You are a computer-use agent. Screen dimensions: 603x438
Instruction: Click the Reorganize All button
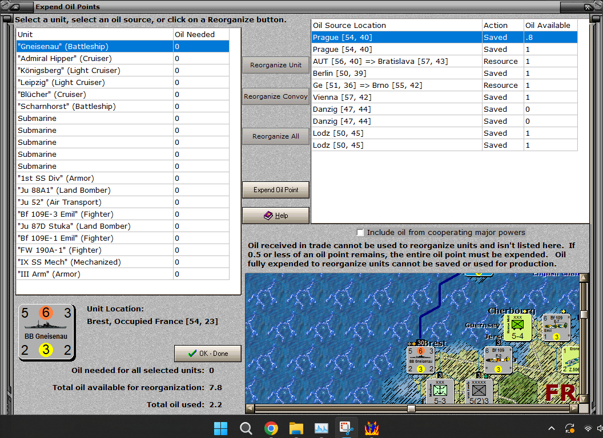276,136
